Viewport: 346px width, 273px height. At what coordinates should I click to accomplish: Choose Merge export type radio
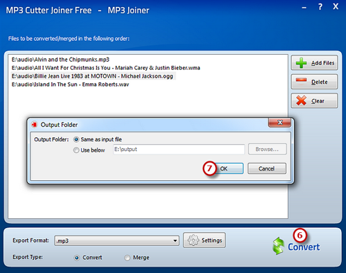click(x=127, y=258)
